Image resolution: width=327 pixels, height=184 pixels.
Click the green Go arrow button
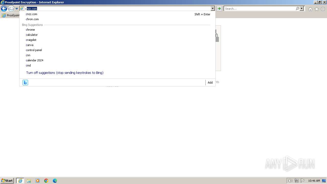pyautogui.click(x=219, y=9)
